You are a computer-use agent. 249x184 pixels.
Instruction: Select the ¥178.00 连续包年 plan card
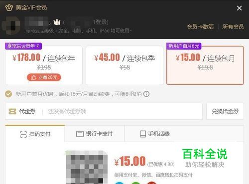click(x=44, y=65)
